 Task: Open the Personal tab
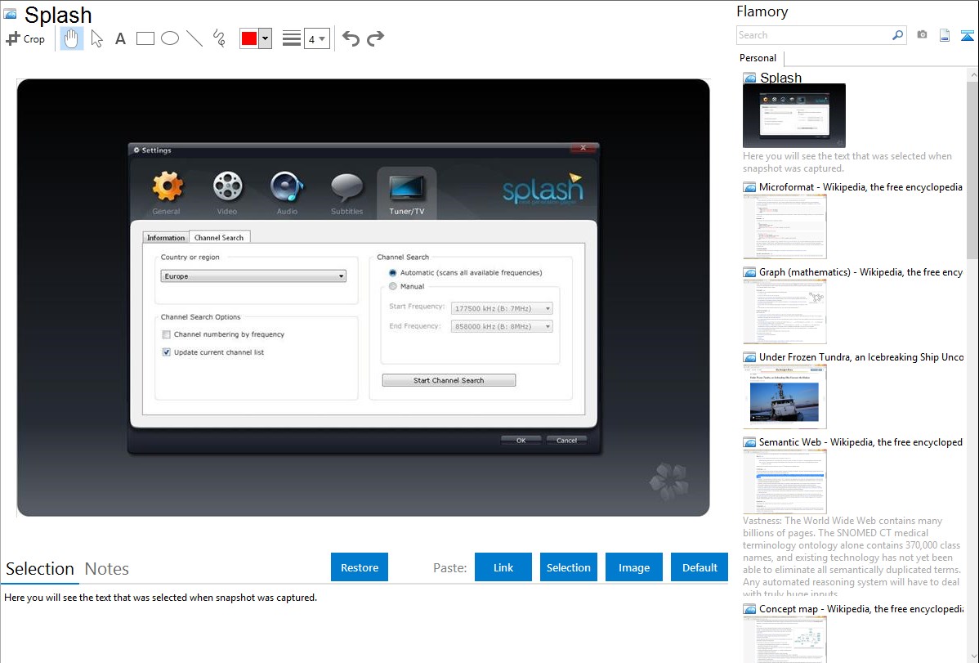pyautogui.click(x=758, y=58)
